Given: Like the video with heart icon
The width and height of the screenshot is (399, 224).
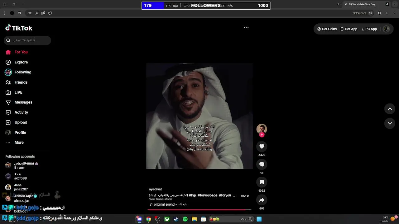Looking at the screenshot, I should pos(262,146).
